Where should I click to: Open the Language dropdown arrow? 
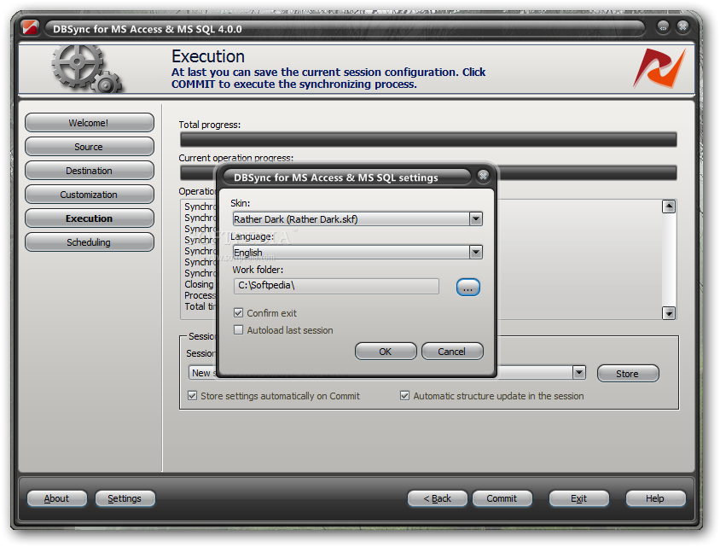[x=476, y=252]
